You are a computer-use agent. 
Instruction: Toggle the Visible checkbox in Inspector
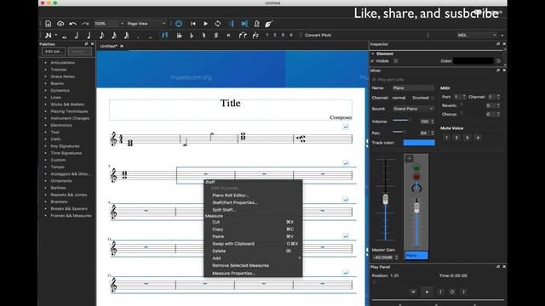[x=373, y=61]
